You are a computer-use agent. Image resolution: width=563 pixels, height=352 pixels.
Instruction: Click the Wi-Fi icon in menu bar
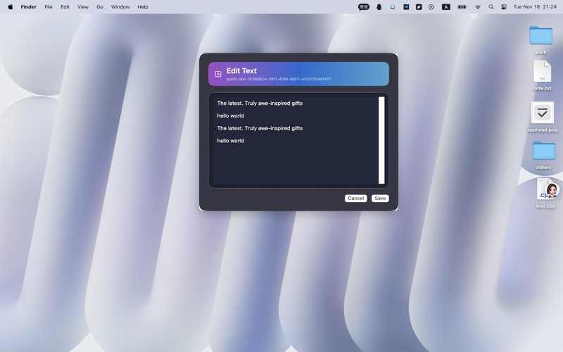(x=478, y=7)
